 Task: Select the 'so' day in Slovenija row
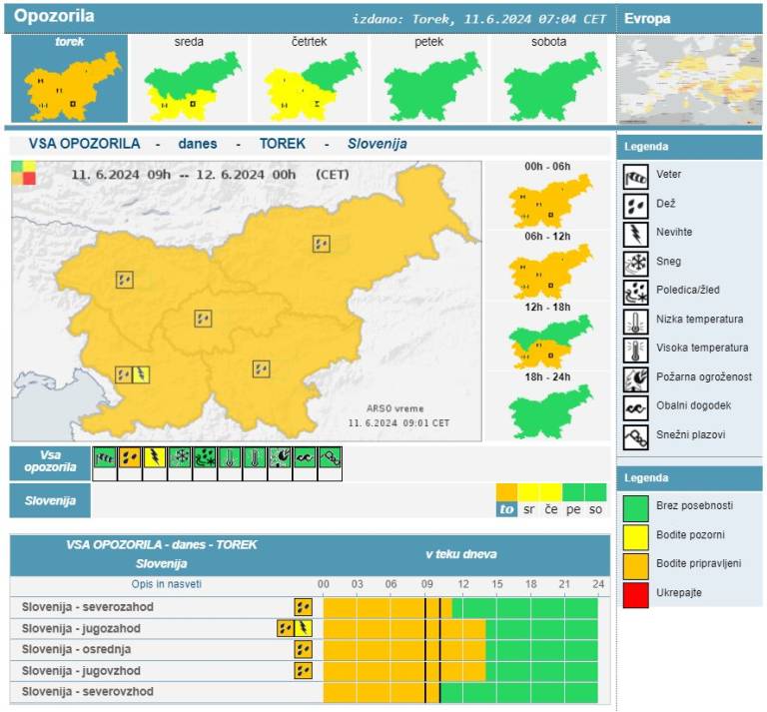coord(596,509)
